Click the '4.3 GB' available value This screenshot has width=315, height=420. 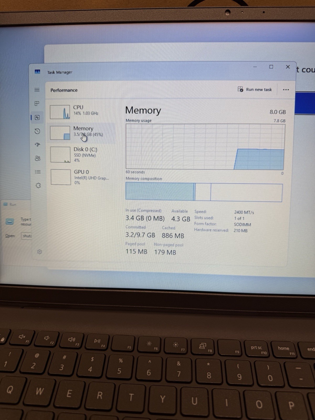click(181, 219)
